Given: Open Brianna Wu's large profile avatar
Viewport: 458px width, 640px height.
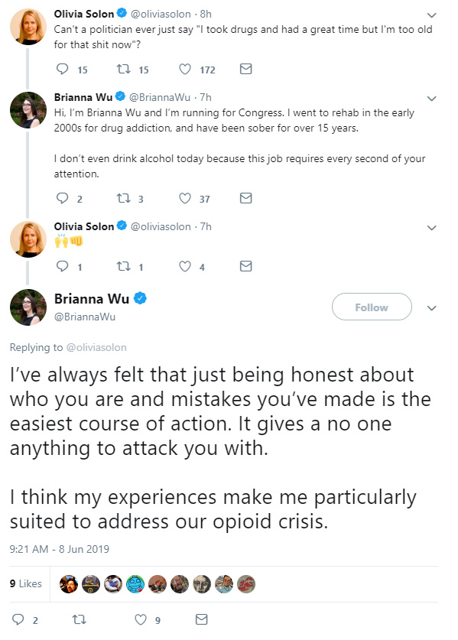Looking at the screenshot, I should pos(28,307).
